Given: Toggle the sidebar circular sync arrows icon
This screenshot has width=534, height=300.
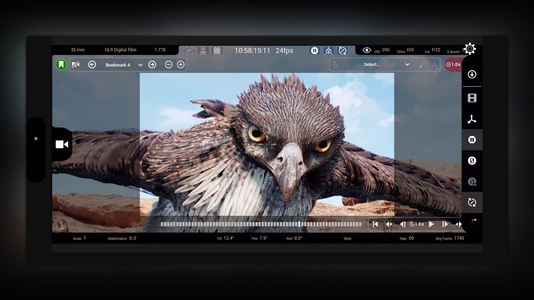Looking at the screenshot, I should click(472, 202).
